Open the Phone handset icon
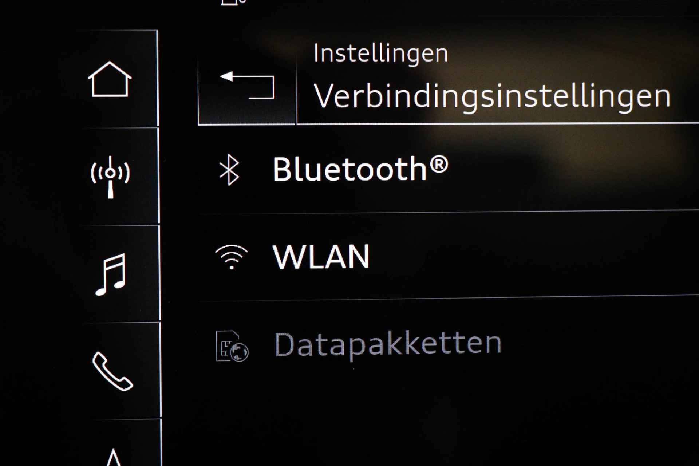 [x=112, y=371]
